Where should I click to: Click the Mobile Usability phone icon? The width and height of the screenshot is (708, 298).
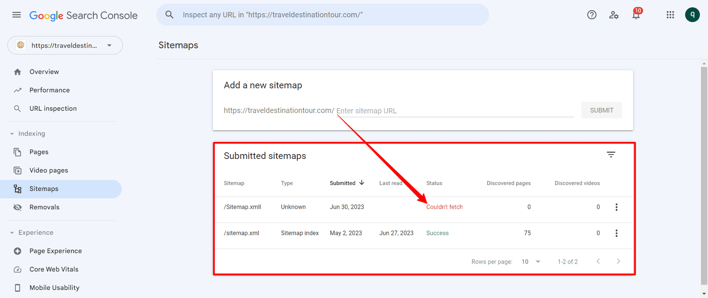pos(17,288)
